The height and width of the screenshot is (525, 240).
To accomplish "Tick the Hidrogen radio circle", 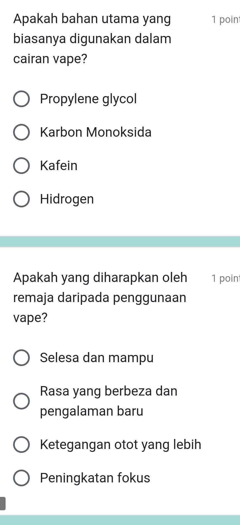I will [x=21, y=199].
